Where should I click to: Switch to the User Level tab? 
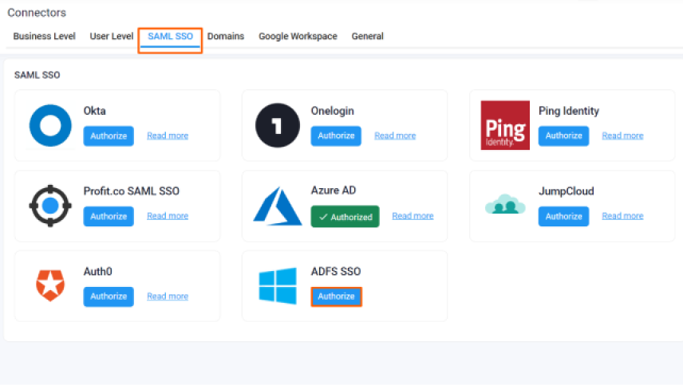(x=112, y=36)
